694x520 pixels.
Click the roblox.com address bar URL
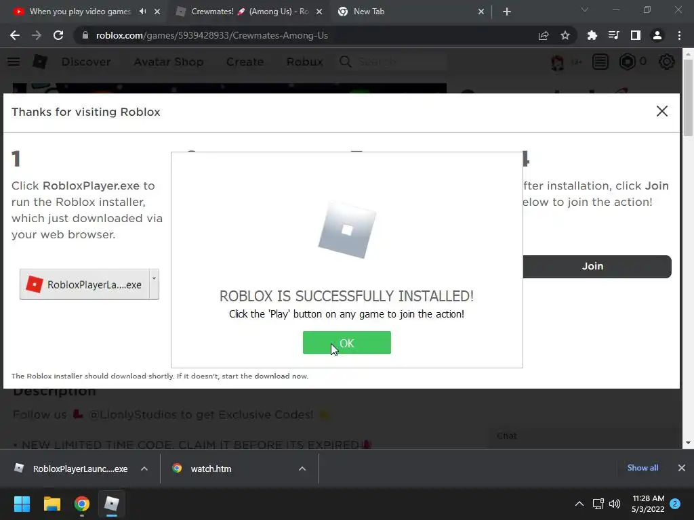point(212,35)
